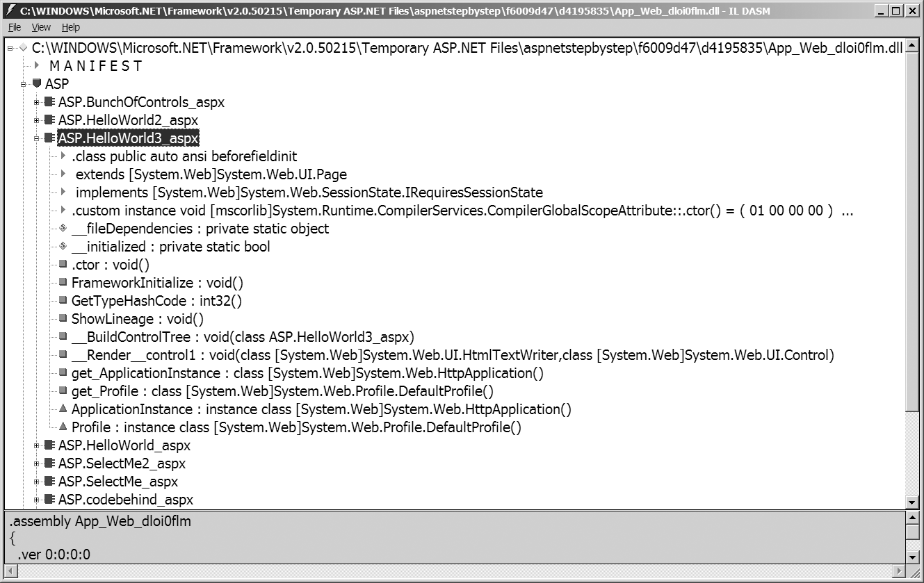This screenshot has height=583, width=924.
Task: Click the method icon next to get_Profile
Action: tap(63, 391)
